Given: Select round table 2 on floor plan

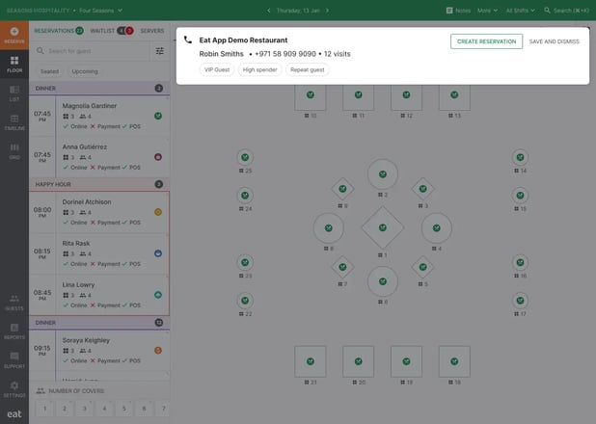Looking at the screenshot, I should [x=383, y=174].
